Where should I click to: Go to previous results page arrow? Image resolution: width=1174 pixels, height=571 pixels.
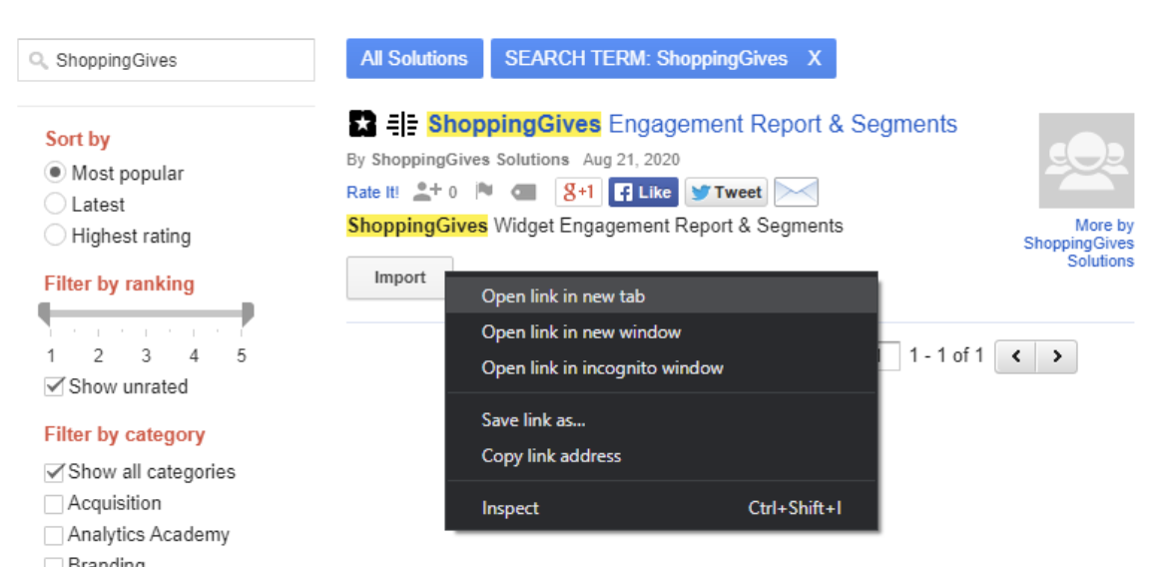(x=1015, y=356)
